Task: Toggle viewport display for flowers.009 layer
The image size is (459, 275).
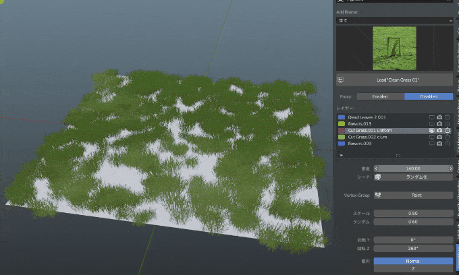Action: pyautogui.click(x=432, y=144)
